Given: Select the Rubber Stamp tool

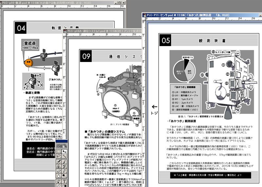Looking at the screenshot, I should (x=59, y=166).
